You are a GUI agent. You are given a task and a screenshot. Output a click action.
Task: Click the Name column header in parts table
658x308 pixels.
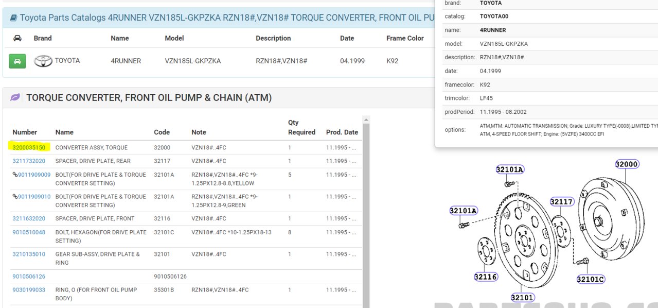pyautogui.click(x=64, y=132)
